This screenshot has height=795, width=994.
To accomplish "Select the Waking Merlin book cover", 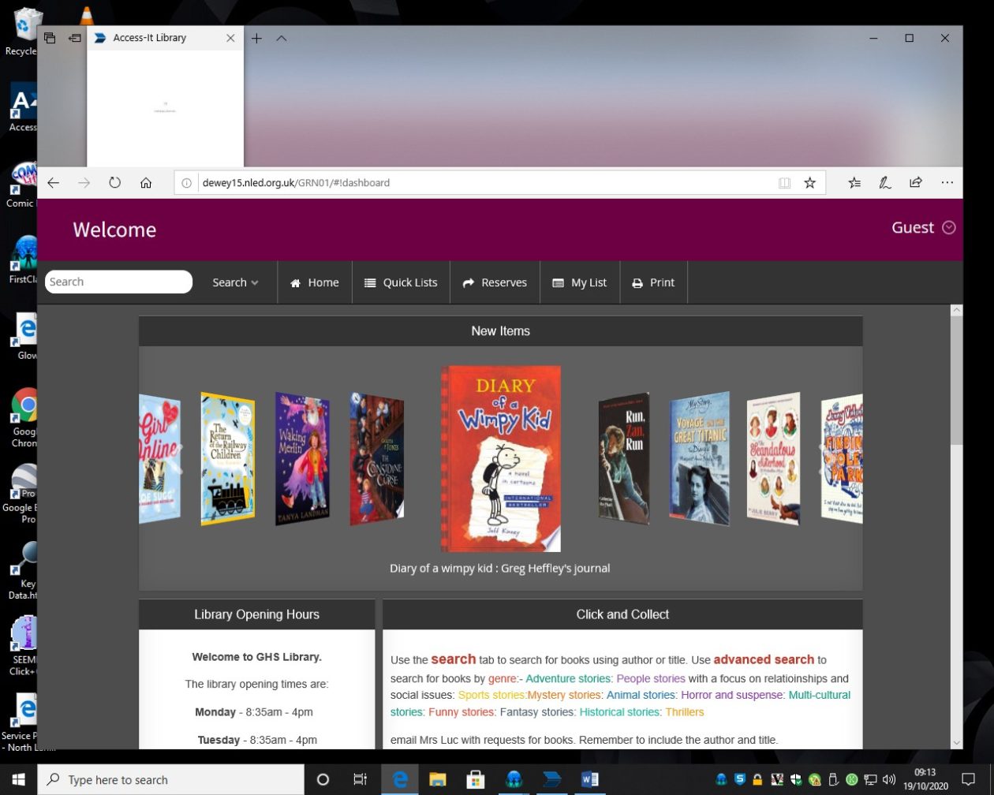I will (302, 458).
